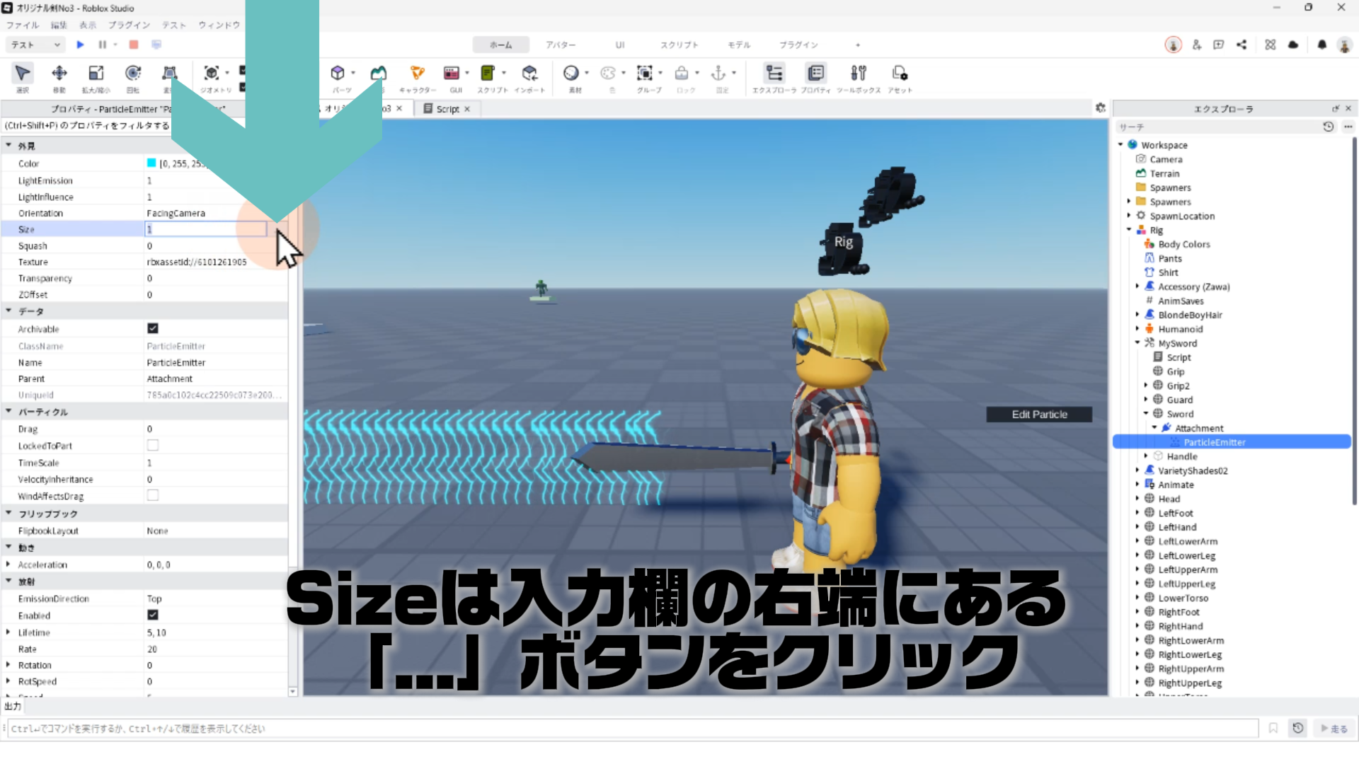Switch to the Script tab

click(447, 109)
